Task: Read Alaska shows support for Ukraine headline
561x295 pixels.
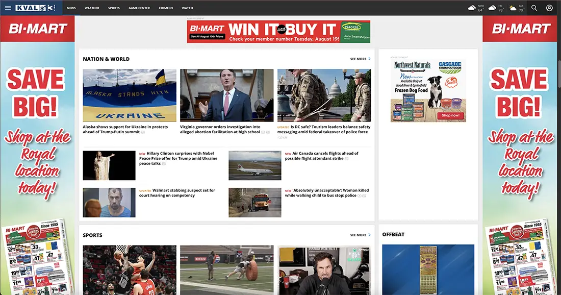Action: tap(125, 129)
